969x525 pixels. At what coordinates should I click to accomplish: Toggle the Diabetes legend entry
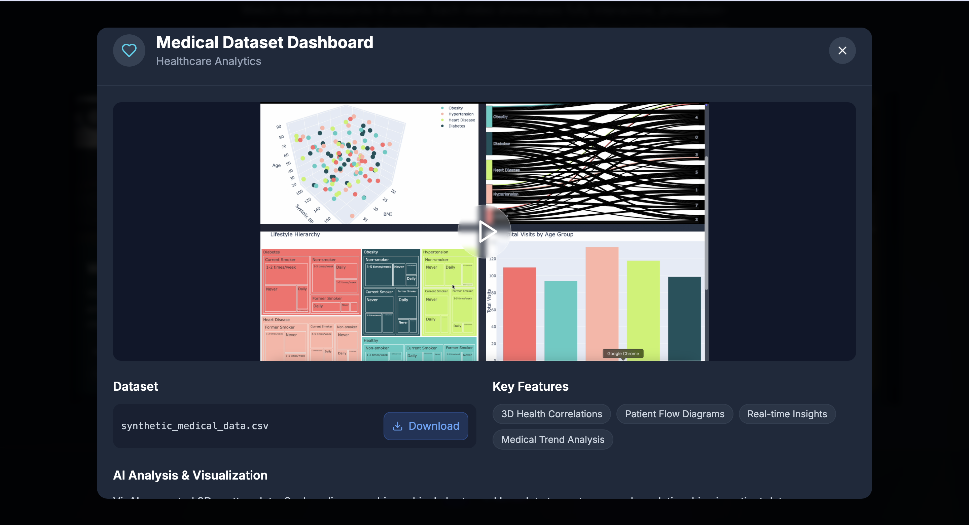pos(456,126)
